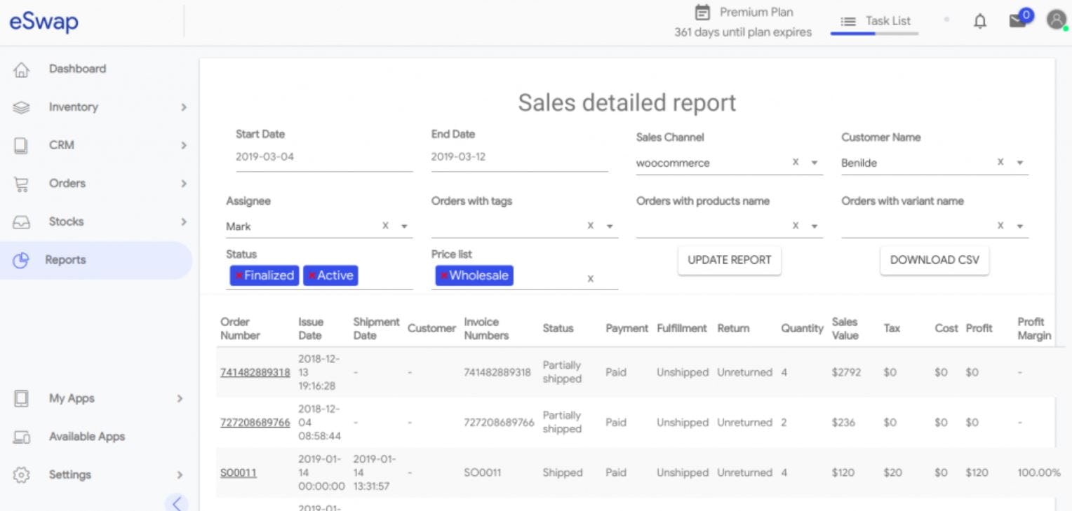Click the UPDATE REPORT button
This screenshot has height=511, width=1072.
click(730, 260)
